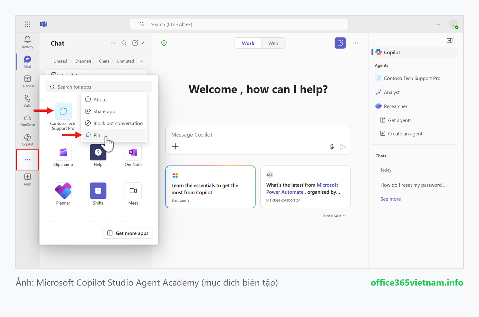
Task: Click Start tour link
Action: point(180,200)
